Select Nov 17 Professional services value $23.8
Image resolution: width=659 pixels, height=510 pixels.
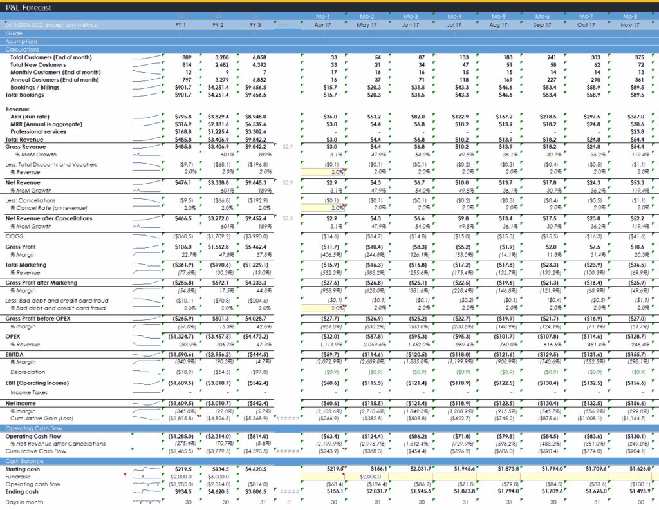coord(636,131)
